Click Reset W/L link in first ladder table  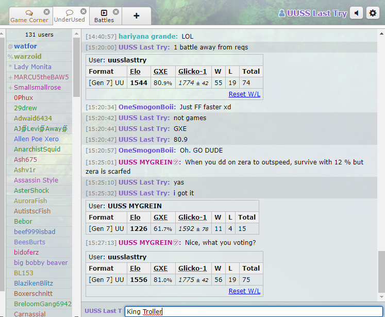[x=244, y=94]
